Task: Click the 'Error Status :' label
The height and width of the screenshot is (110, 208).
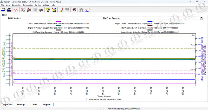Action: [14, 18]
